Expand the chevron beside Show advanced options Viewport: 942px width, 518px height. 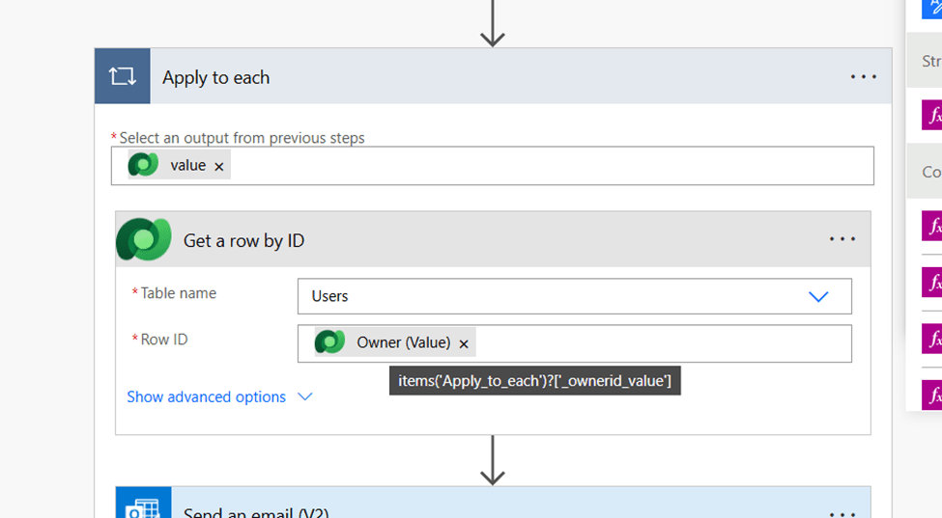[305, 396]
